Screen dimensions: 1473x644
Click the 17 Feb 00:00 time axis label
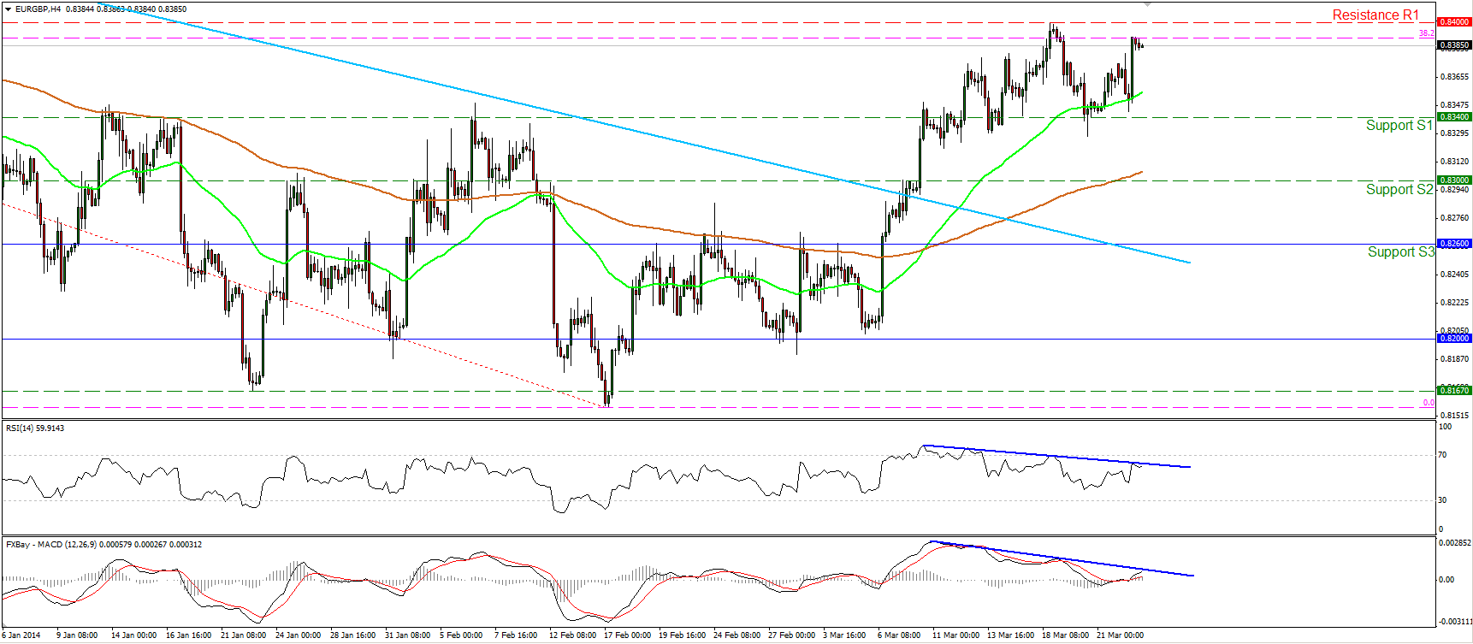coord(627,635)
